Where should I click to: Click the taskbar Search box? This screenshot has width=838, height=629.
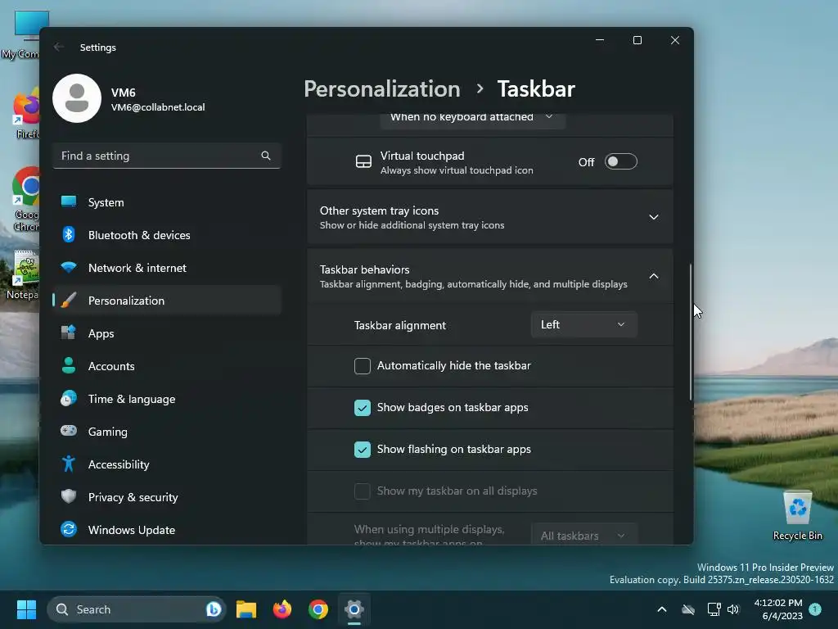click(x=137, y=609)
